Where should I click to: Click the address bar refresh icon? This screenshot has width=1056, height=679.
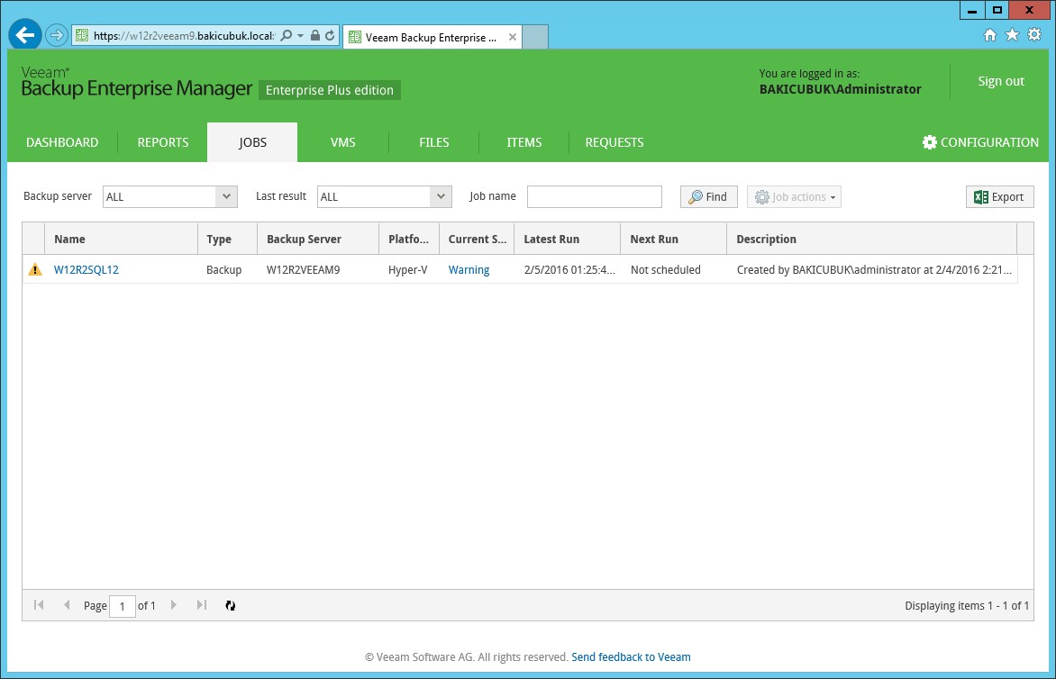click(x=330, y=36)
